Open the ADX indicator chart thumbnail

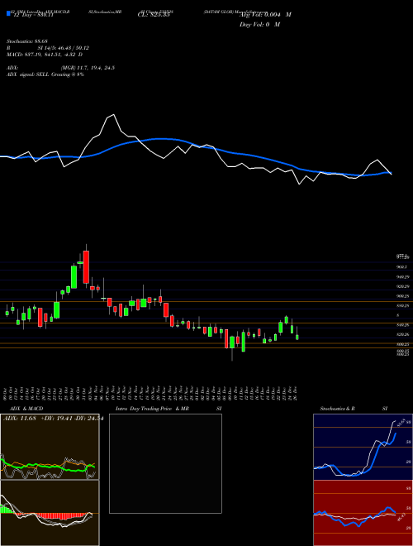(50, 447)
